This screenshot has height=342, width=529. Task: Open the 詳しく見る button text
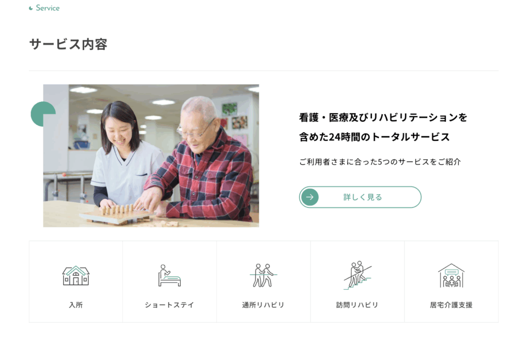coord(363,197)
